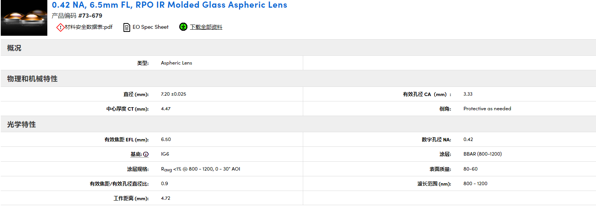Select the IG6 substrate value
The image size is (596, 214).
[165, 154]
